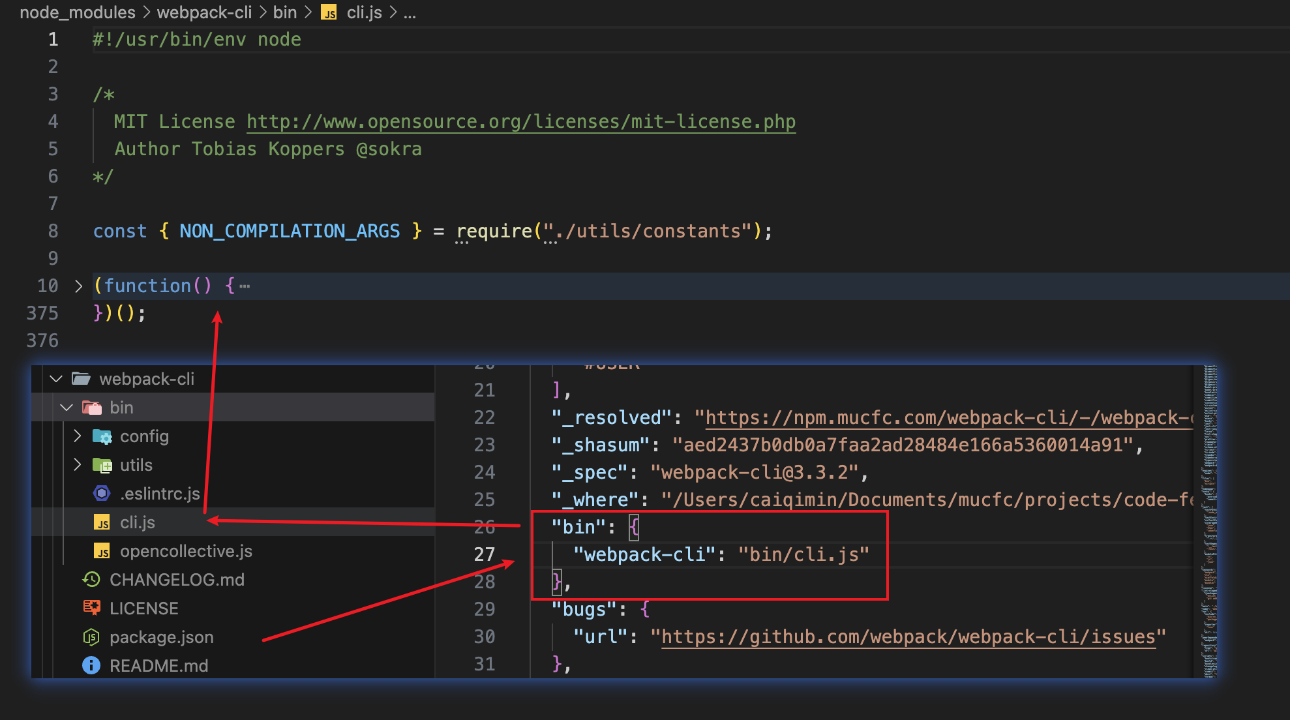Expand the utils folder chevron

pos(78,465)
